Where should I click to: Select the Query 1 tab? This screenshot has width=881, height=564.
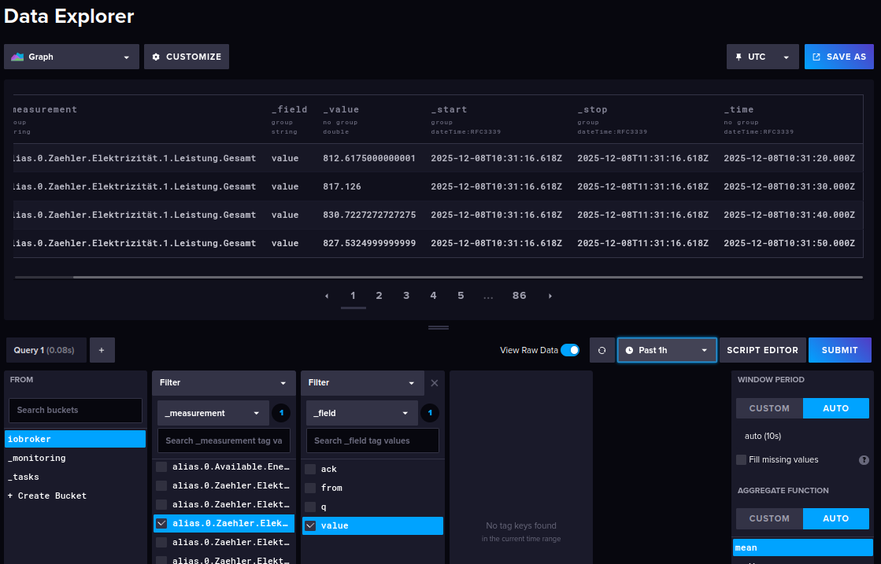coord(45,350)
